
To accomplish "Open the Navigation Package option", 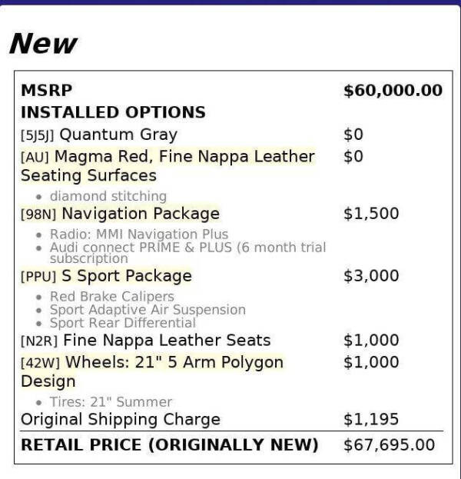I will coord(140,213).
